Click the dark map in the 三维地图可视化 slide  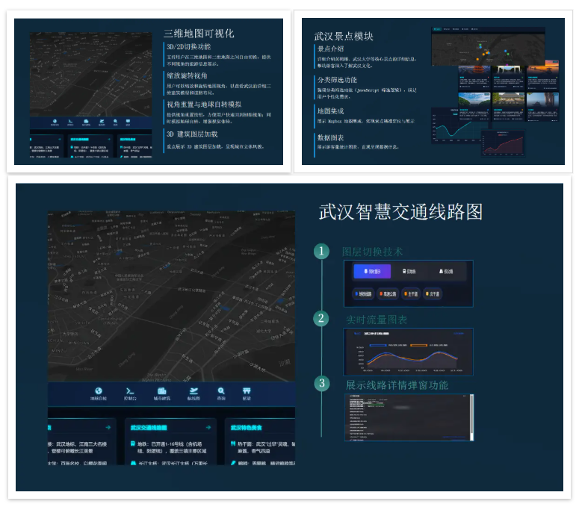[91, 75]
